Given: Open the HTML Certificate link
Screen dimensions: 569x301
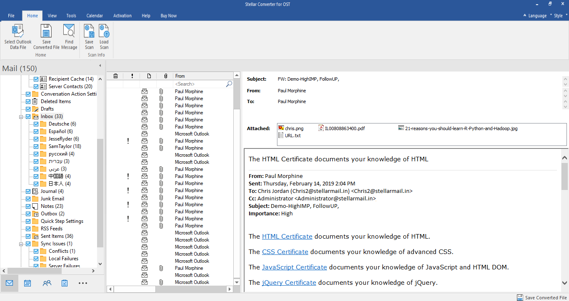Looking at the screenshot, I should coord(287,236).
